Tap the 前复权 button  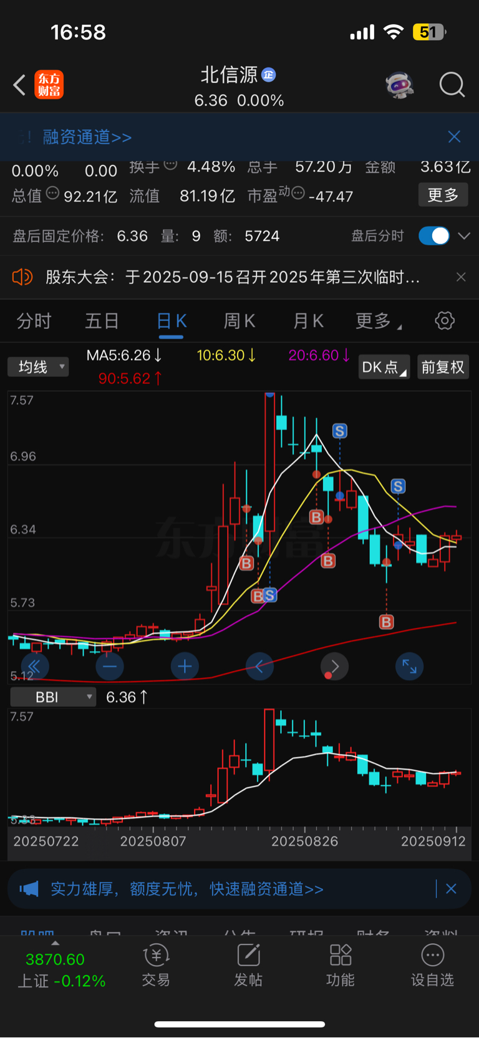click(x=443, y=367)
